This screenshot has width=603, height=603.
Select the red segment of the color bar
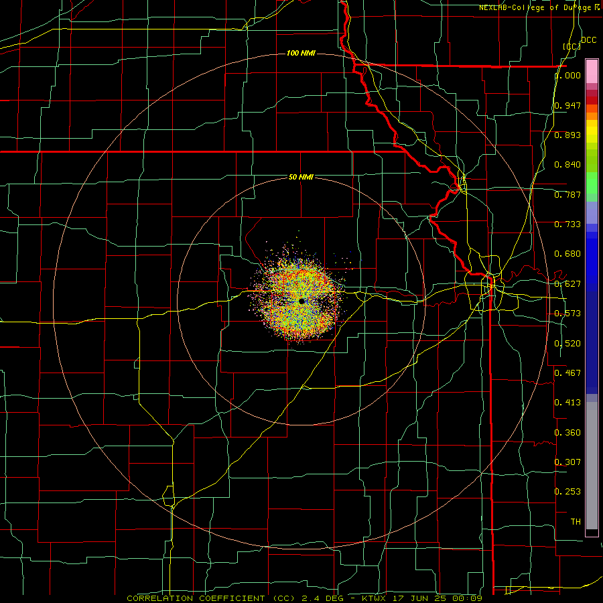click(x=592, y=100)
